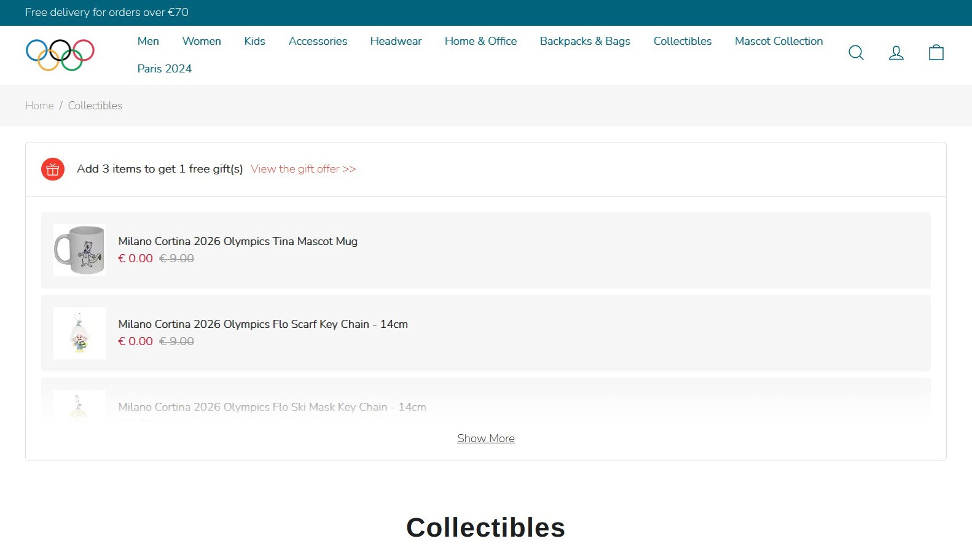Click the Tina Mascot Mug thumbnail
This screenshot has width=972, height=560.
click(79, 250)
